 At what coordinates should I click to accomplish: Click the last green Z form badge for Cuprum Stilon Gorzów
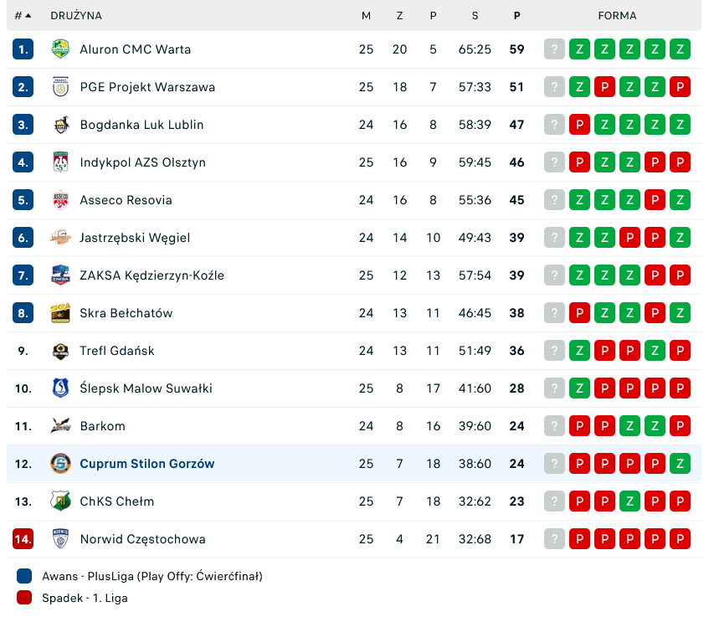click(x=680, y=464)
